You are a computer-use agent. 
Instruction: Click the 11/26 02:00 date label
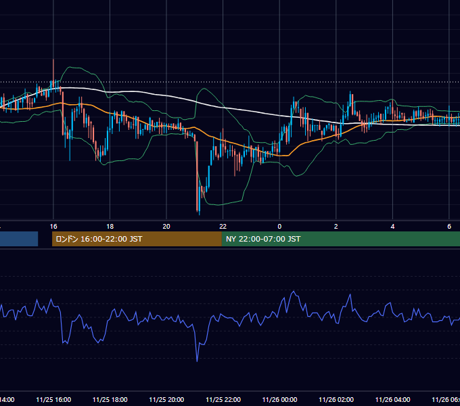click(x=336, y=399)
